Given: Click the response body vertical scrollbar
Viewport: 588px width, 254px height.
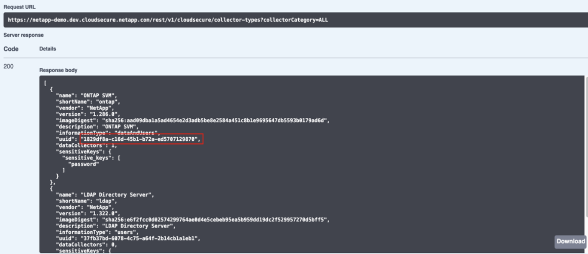Looking at the screenshot, I should point(586,129).
